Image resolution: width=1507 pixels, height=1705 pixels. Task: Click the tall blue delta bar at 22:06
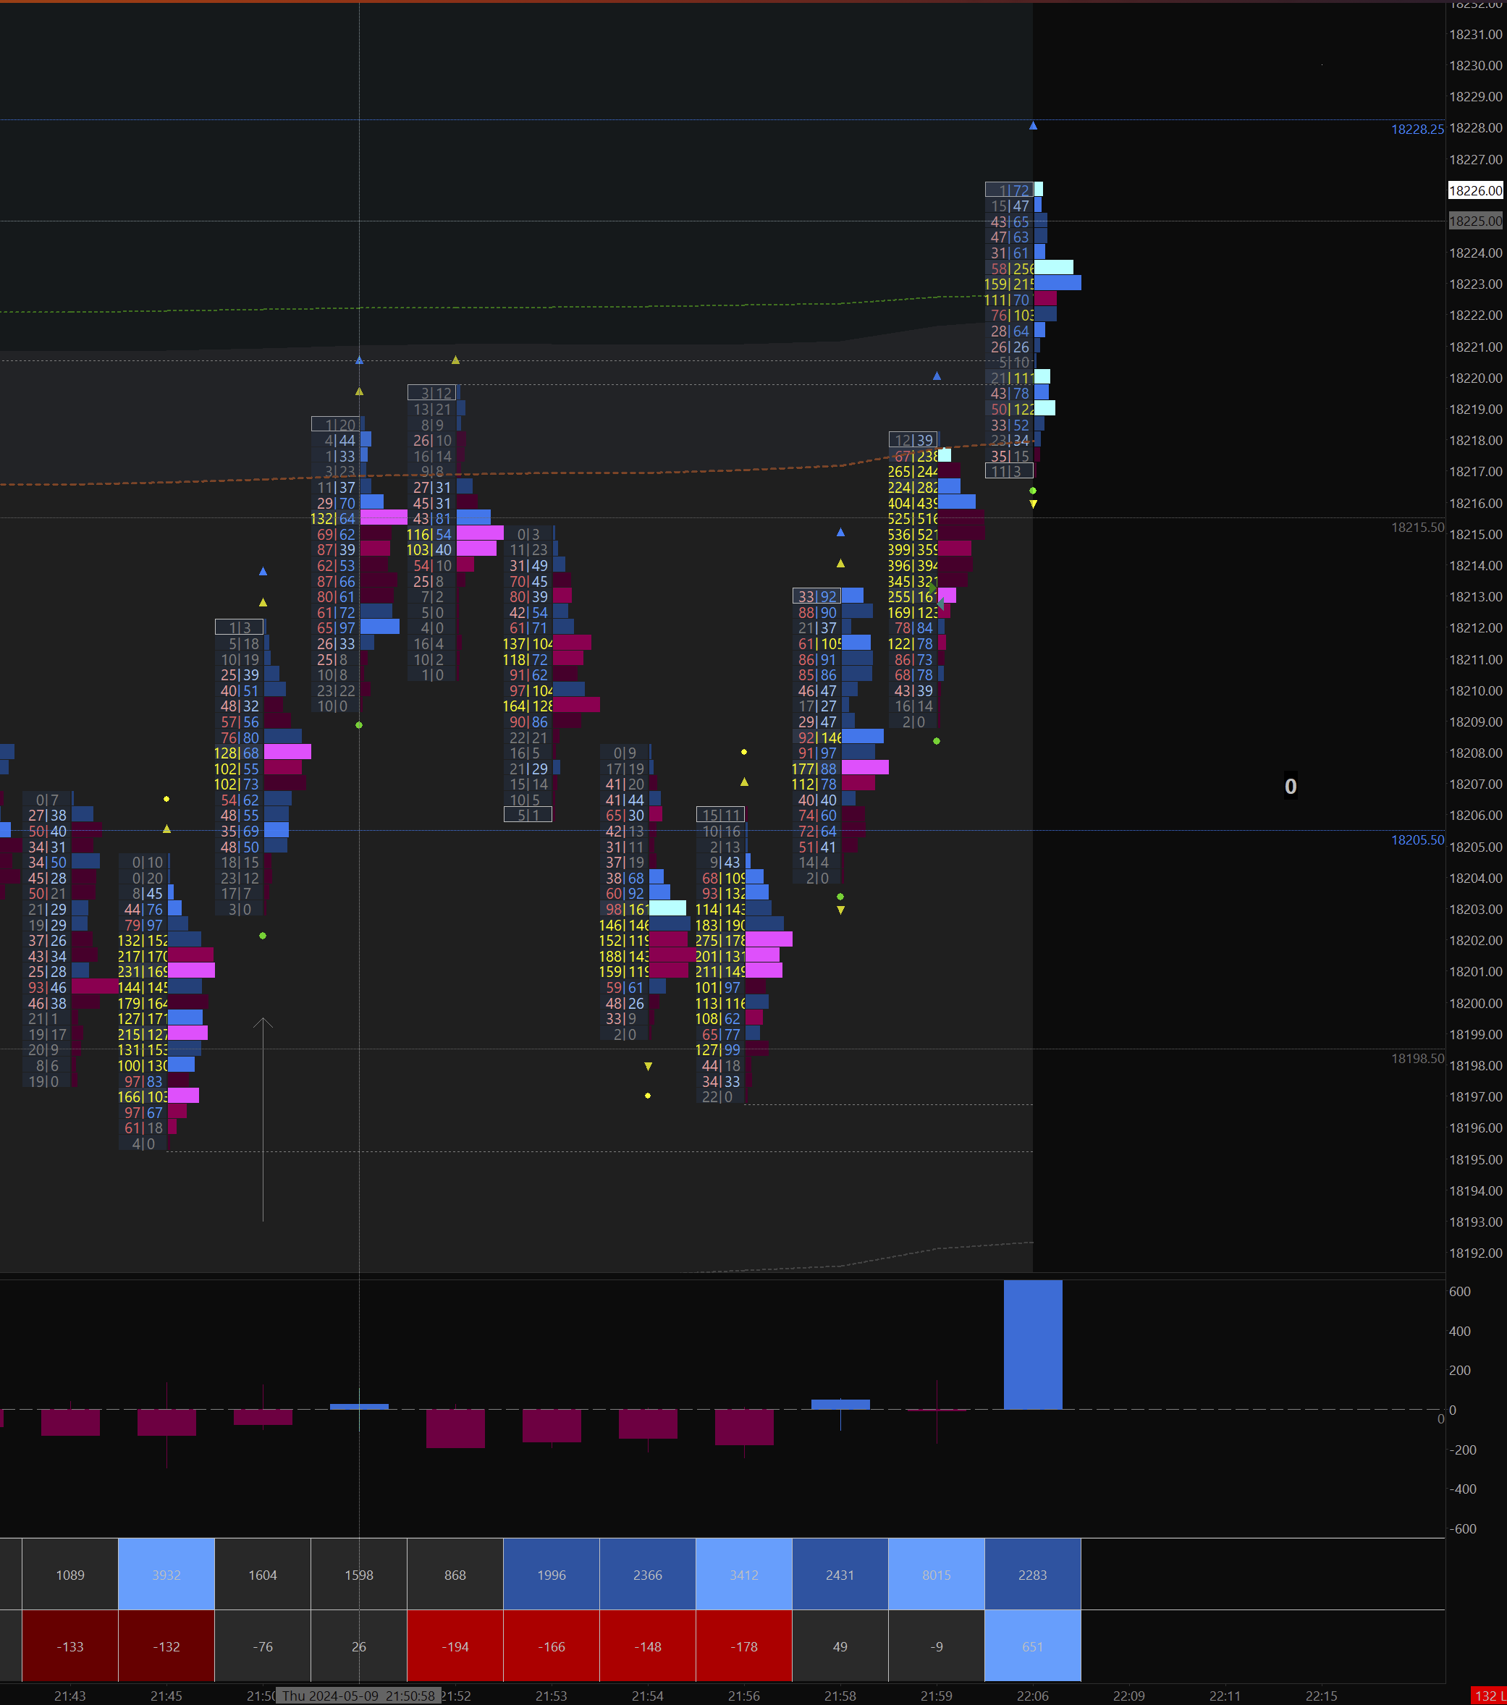coord(1032,1345)
